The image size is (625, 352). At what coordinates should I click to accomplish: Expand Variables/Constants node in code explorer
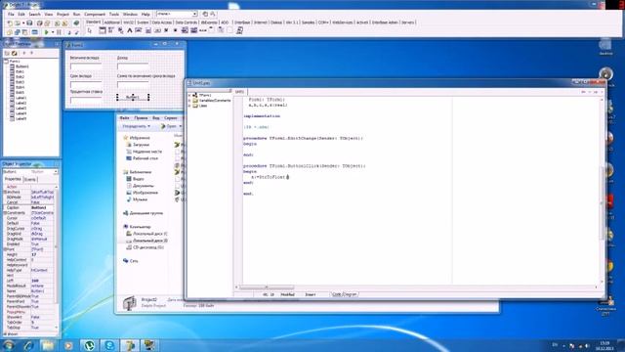(x=189, y=101)
